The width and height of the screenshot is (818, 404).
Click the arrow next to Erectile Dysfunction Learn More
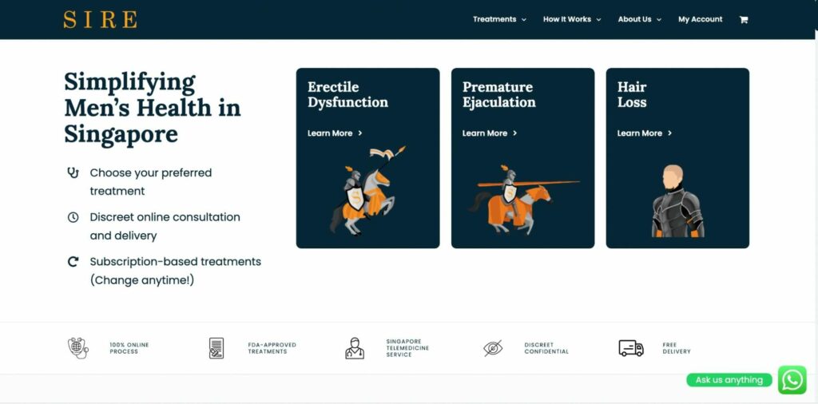pyautogui.click(x=360, y=133)
